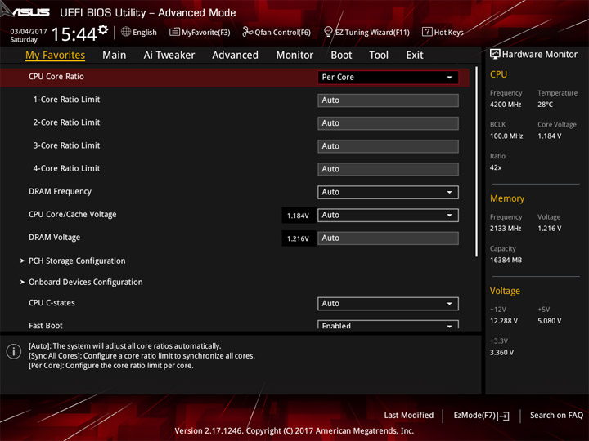589x441 pixels.
Task: Click the English language button
Action: click(x=139, y=32)
